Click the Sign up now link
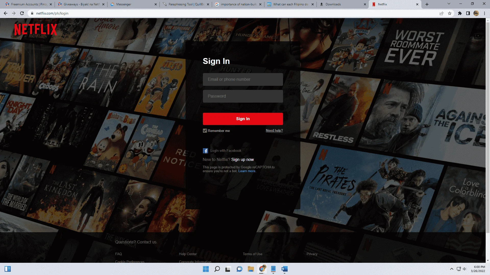 tap(242, 160)
